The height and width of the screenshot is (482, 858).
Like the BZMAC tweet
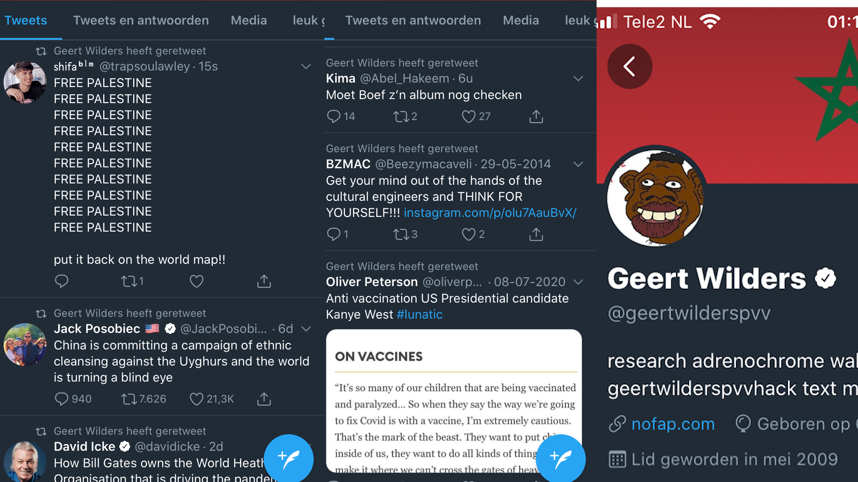click(468, 234)
